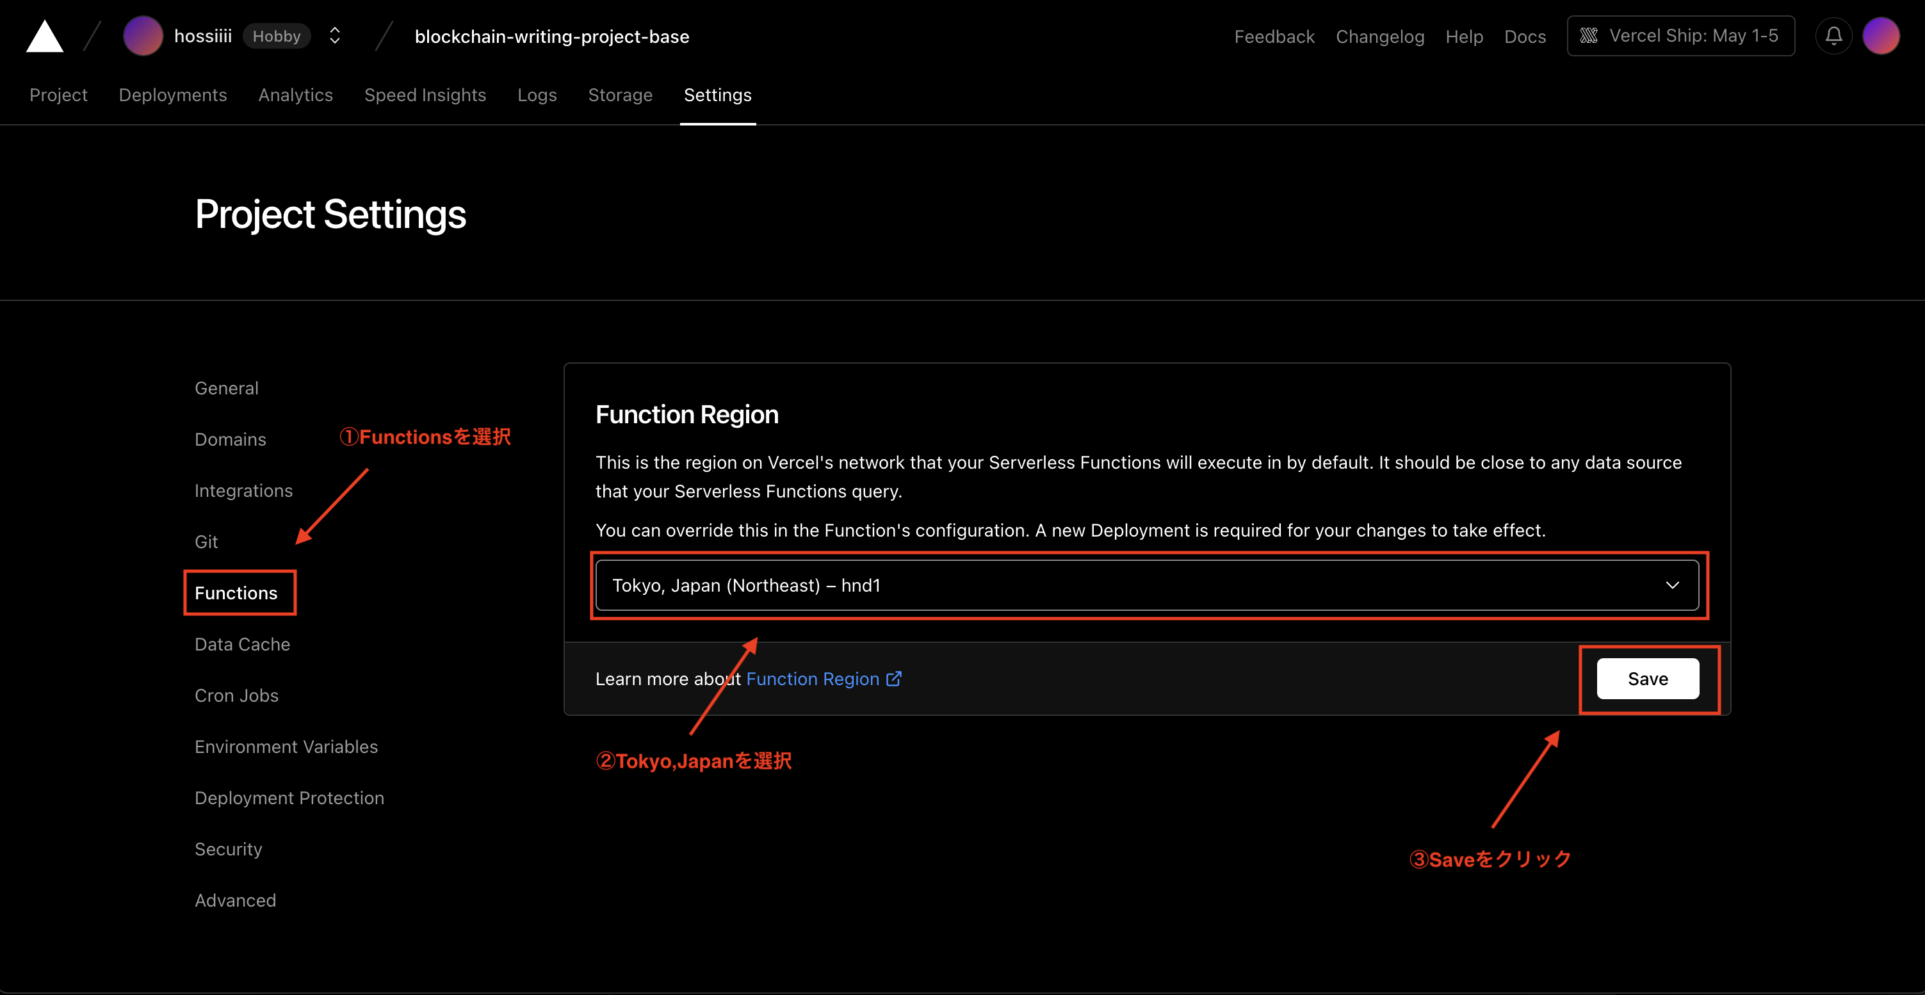Click the hossiiii team avatar

(143, 36)
